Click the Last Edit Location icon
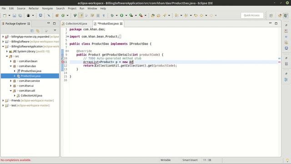Image resolution: width=291 pixels, height=164 pixels. (x=196, y=15)
